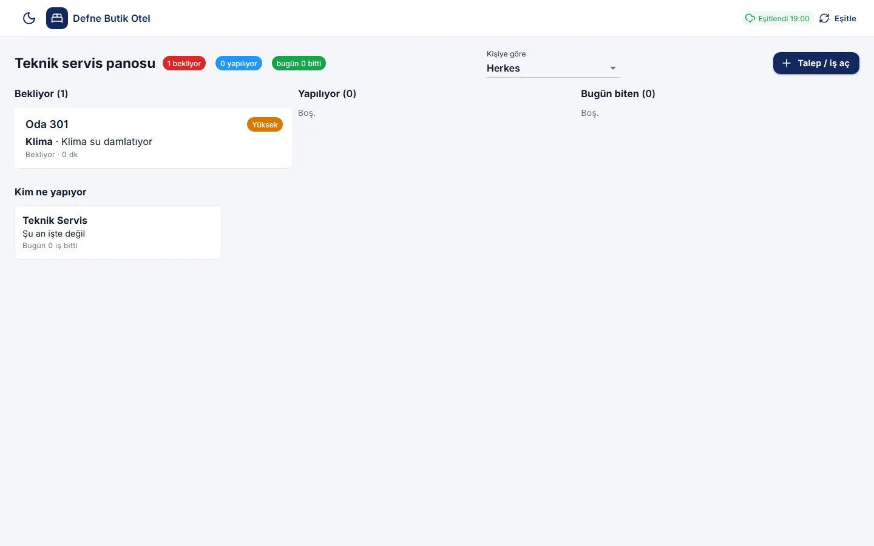Click the orange Yüksek priority tag

coord(265,124)
